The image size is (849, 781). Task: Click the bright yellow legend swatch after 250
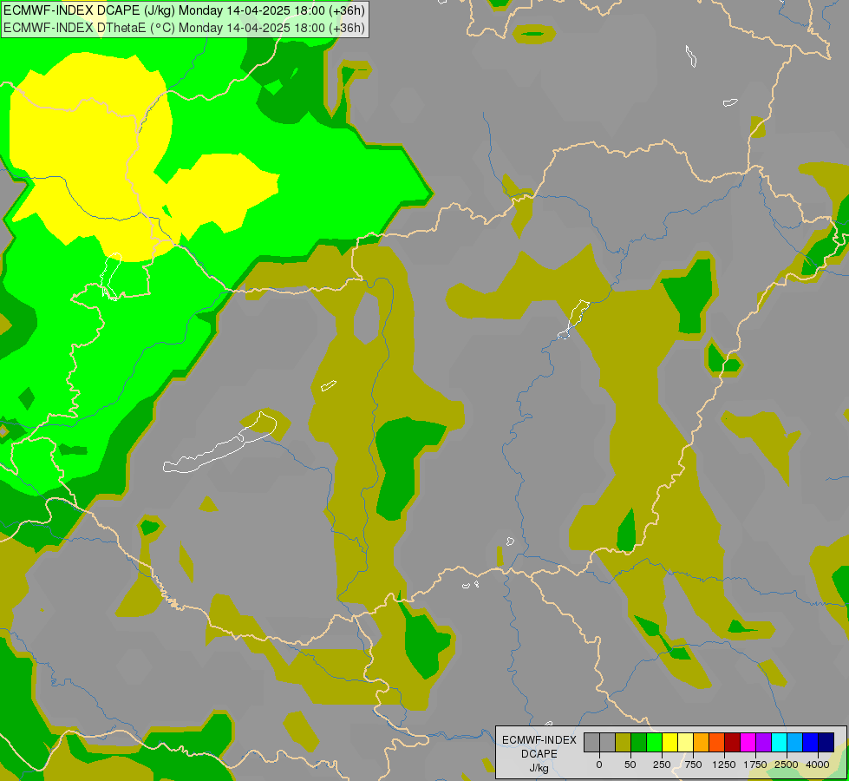669,742
